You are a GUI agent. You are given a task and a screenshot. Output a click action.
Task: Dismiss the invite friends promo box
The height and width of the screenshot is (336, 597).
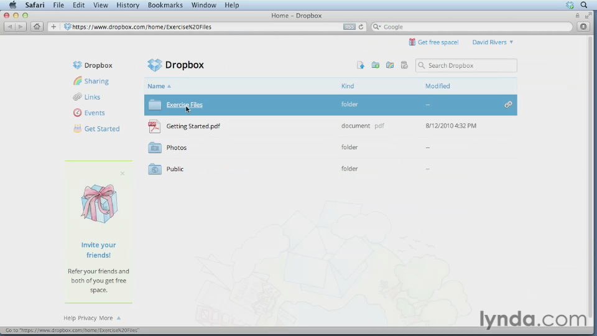pyautogui.click(x=123, y=174)
